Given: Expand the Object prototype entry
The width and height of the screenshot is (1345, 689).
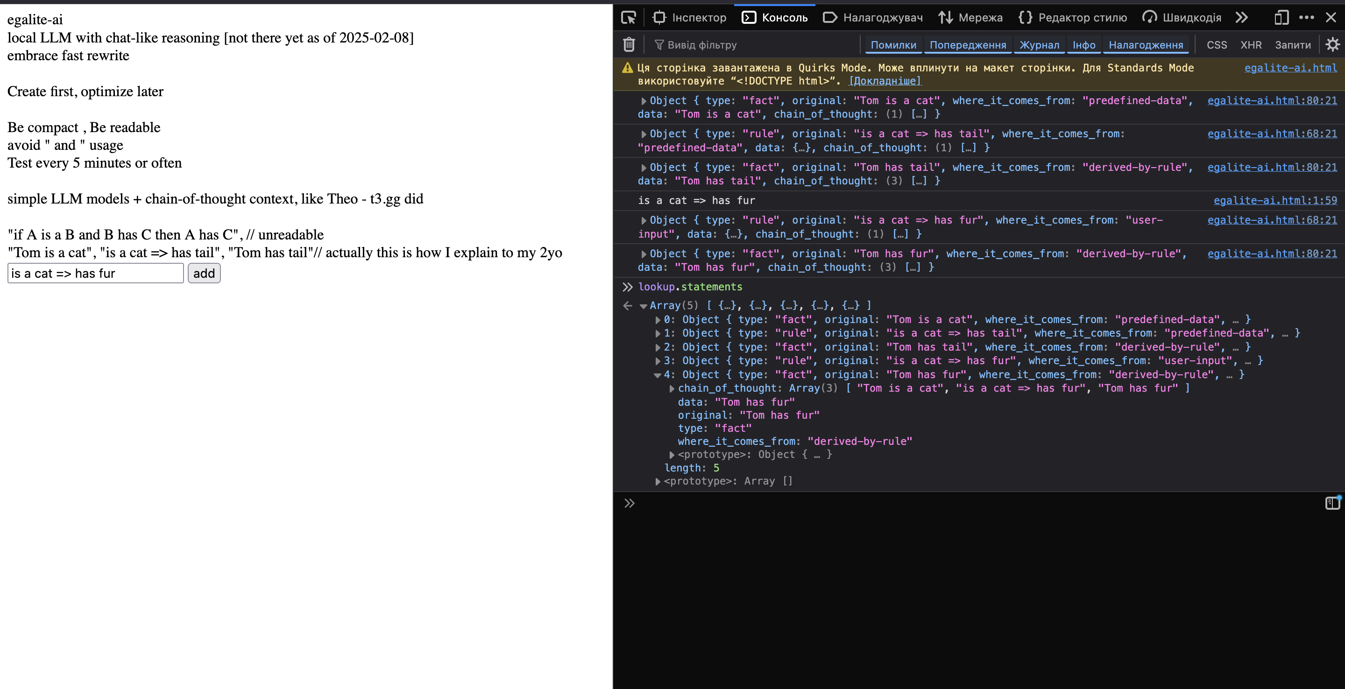Looking at the screenshot, I should [x=672, y=455].
